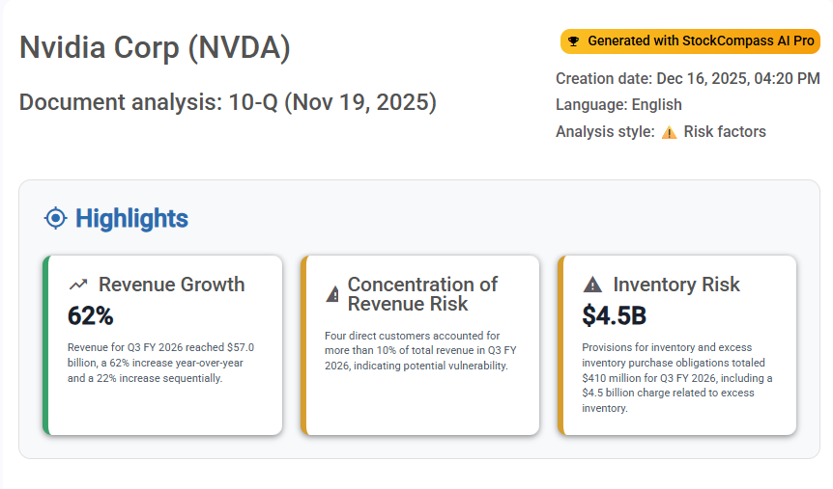
Task: Select the Highlights section heading
Action: coord(131,218)
